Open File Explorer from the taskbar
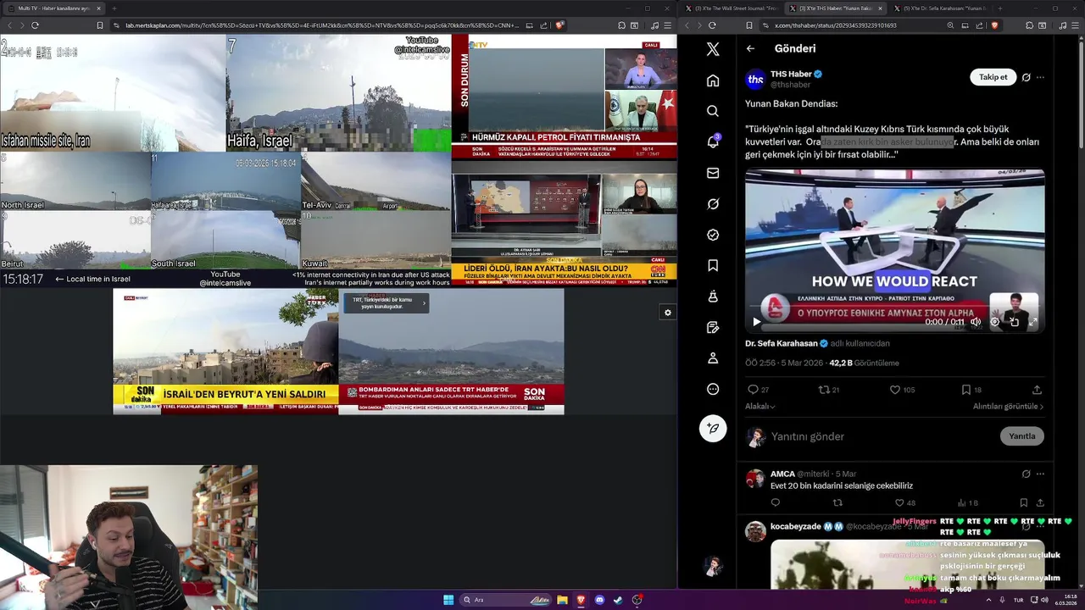Screen dimensions: 1085x610 (x=562, y=600)
